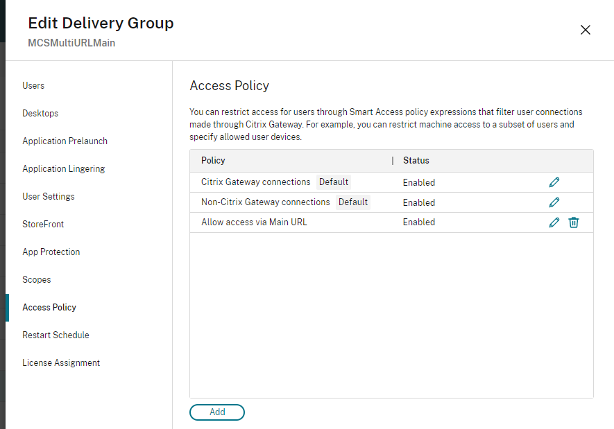Open the Users section
614x429 pixels.
point(33,85)
